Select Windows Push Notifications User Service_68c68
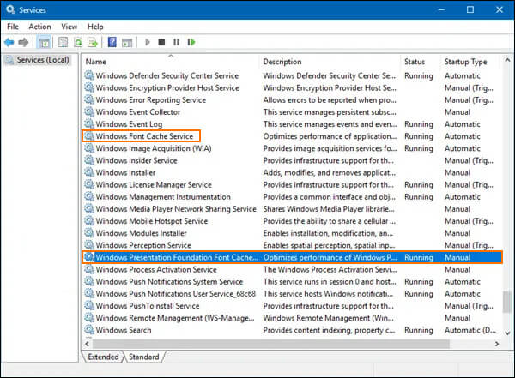 [292, 293]
